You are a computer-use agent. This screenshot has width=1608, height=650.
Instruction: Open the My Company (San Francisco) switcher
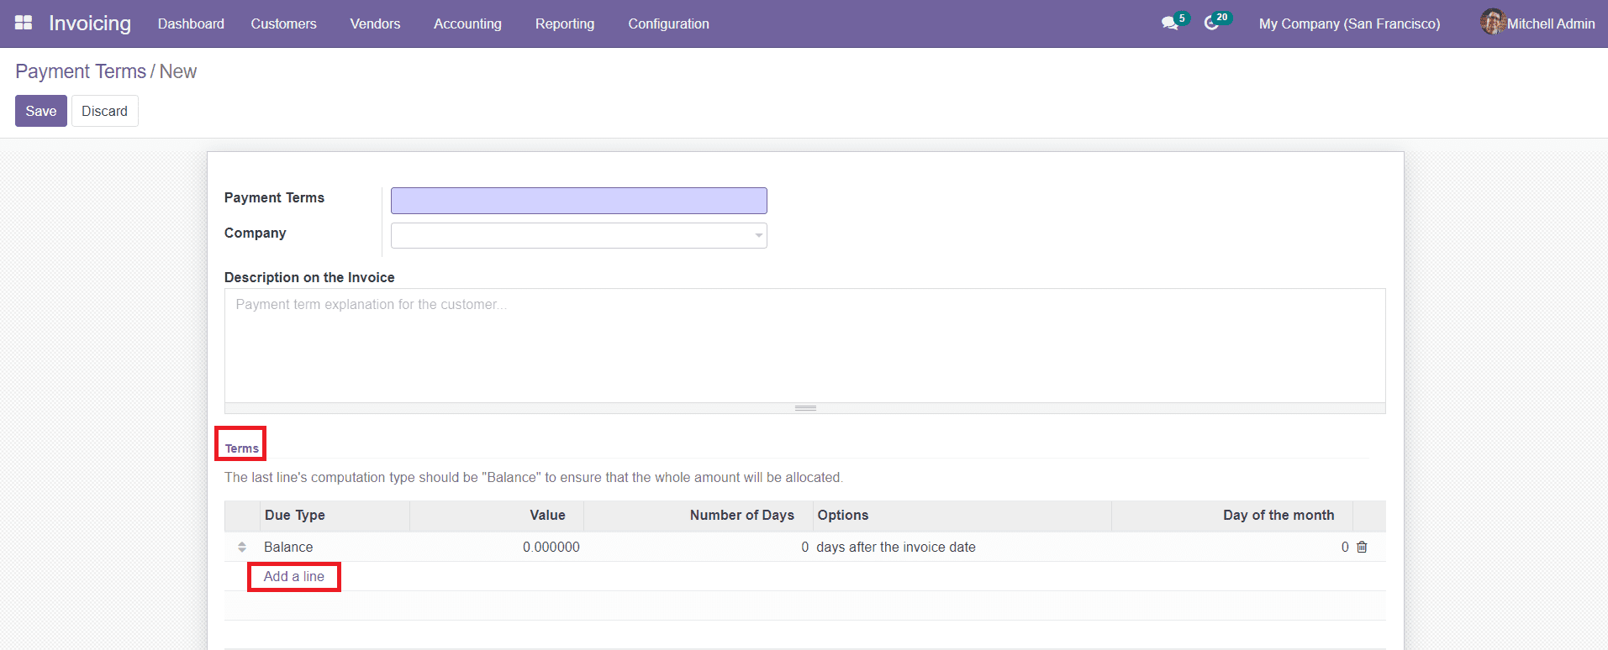click(x=1348, y=24)
